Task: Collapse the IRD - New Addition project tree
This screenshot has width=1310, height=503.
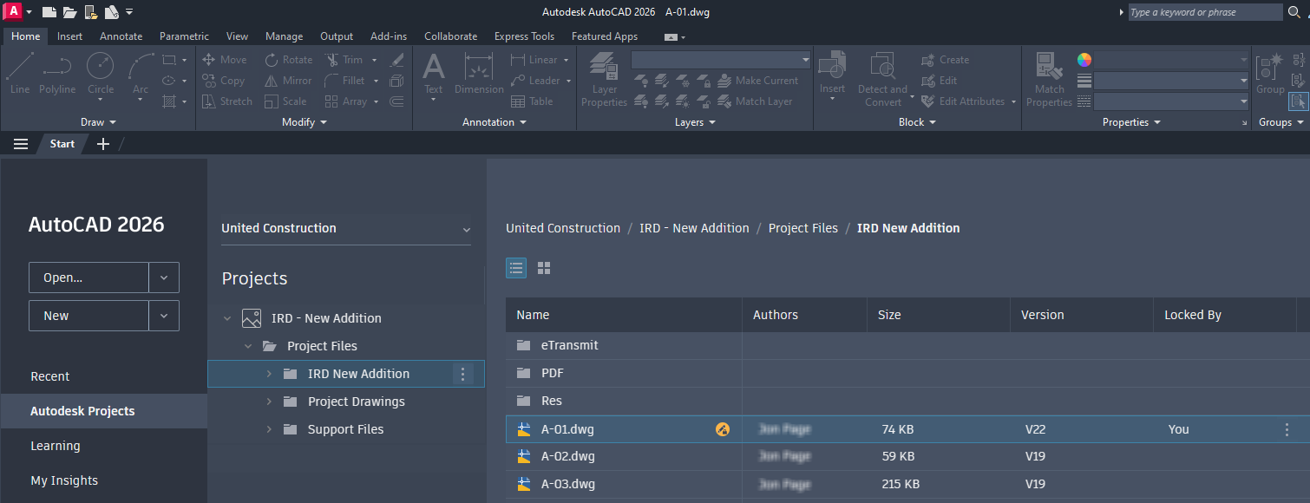Action: [x=227, y=318]
